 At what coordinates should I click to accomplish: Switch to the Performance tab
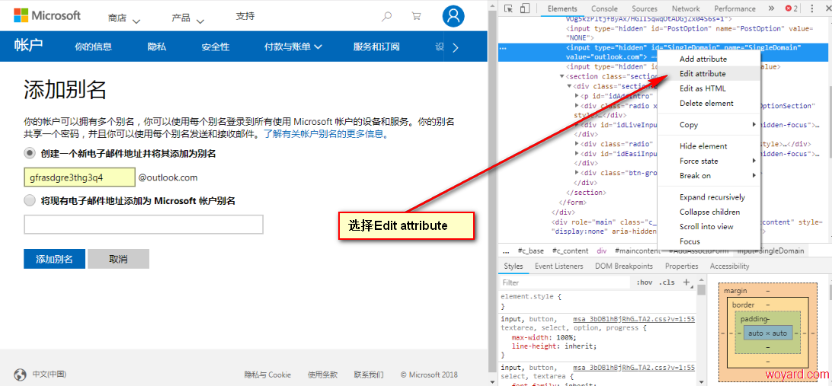734,8
